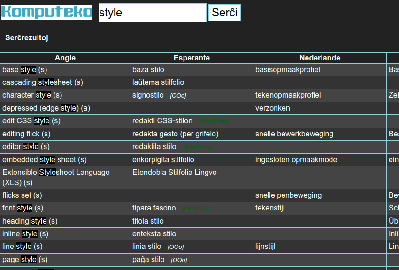Click the 'redaktila stilo' translation
Screen dimensions: 399x270
coord(154,147)
